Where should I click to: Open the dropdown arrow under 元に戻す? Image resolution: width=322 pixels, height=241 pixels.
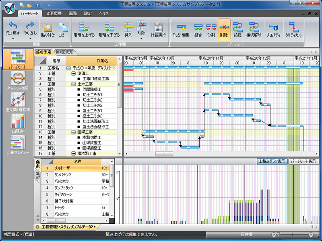point(12,39)
